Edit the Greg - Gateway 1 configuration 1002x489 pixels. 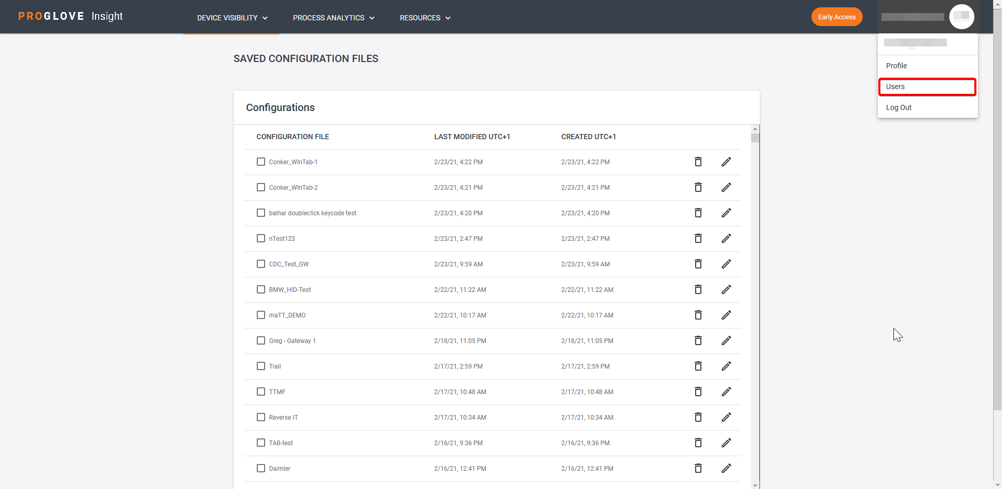726,340
